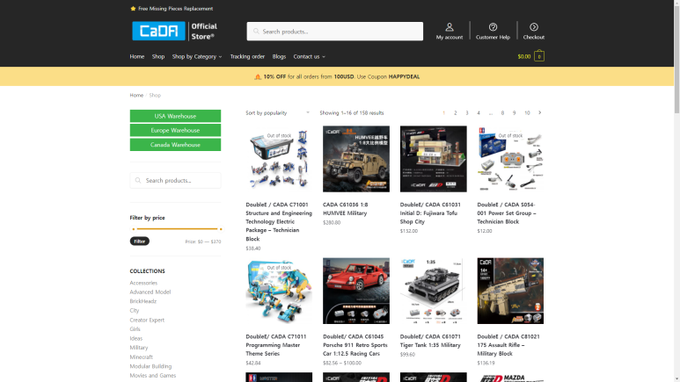Image resolution: width=680 pixels, height=382 pixels.
Task: Open BrickHeadz collection
Action: point(143,301)
